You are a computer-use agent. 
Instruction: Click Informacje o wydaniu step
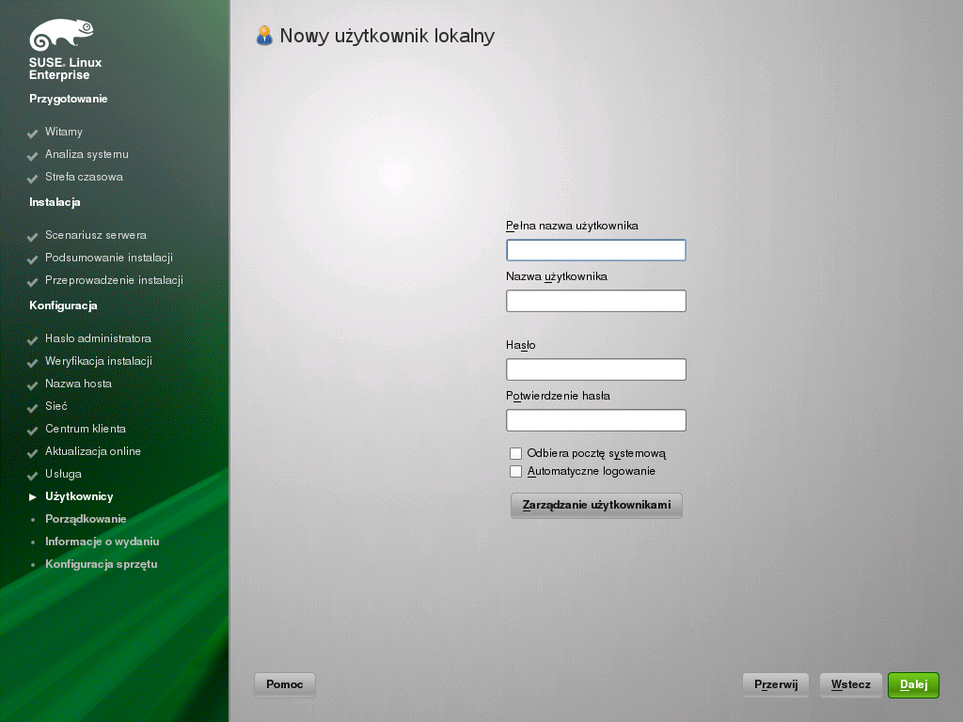[x=103, y=541]
